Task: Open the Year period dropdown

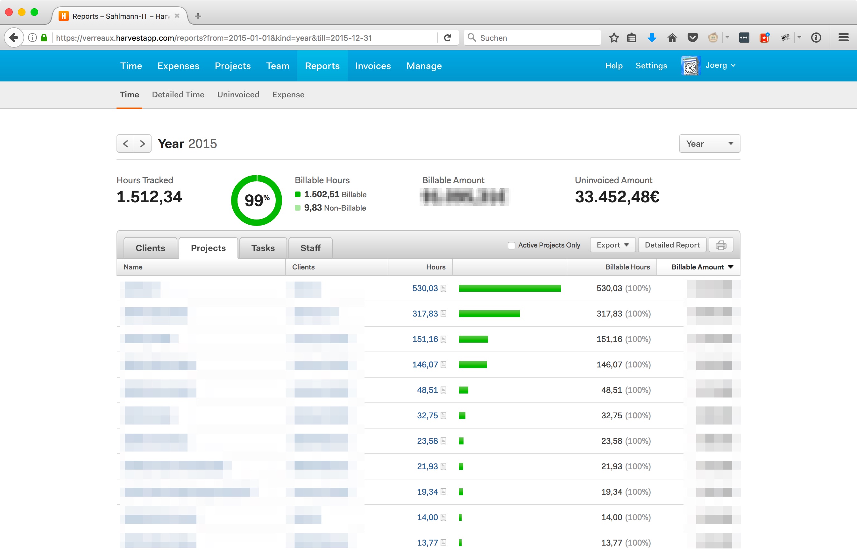Action: [709, 144]
